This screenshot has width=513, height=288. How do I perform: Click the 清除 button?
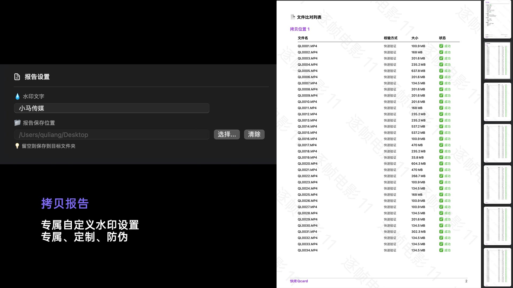click(254, 134)
